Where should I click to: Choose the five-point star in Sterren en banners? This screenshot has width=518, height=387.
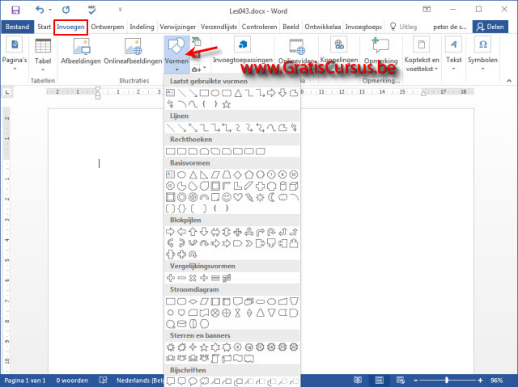pos(204,347)
